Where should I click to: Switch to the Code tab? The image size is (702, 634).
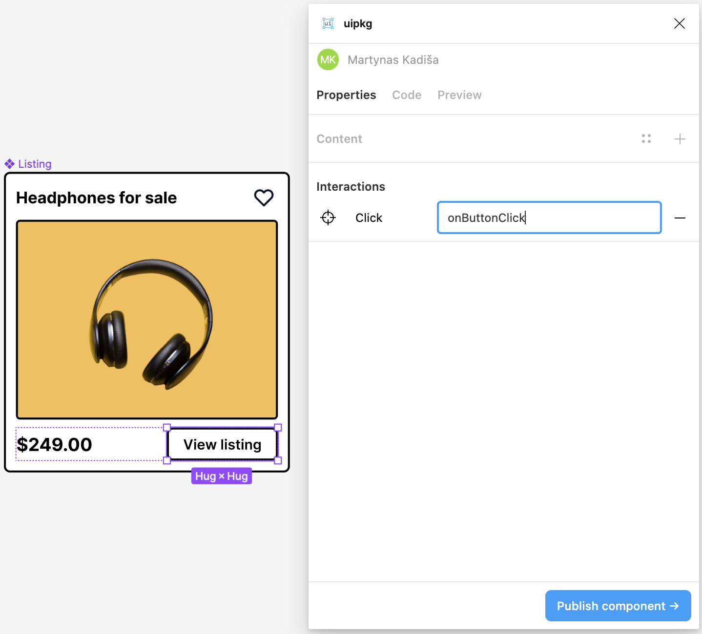[x=406, y=95]
